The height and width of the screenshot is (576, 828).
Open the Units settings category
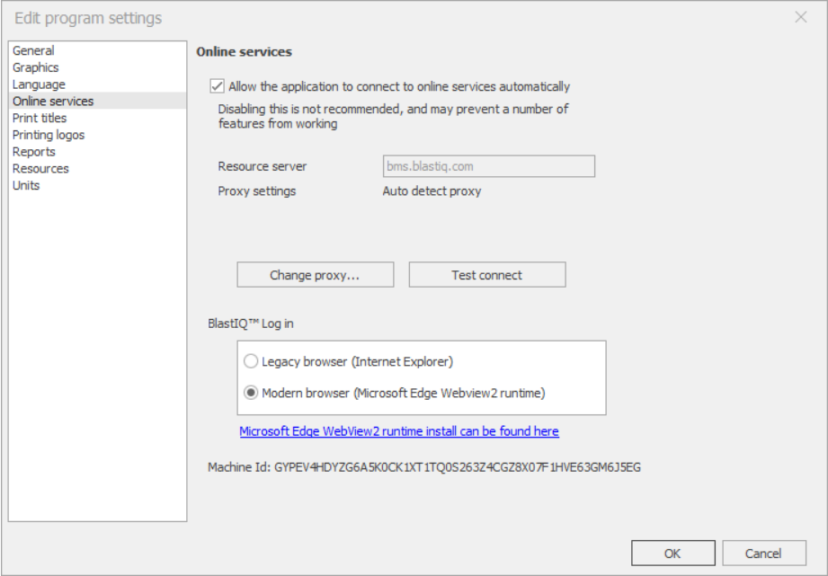click(x=26, y=185)
